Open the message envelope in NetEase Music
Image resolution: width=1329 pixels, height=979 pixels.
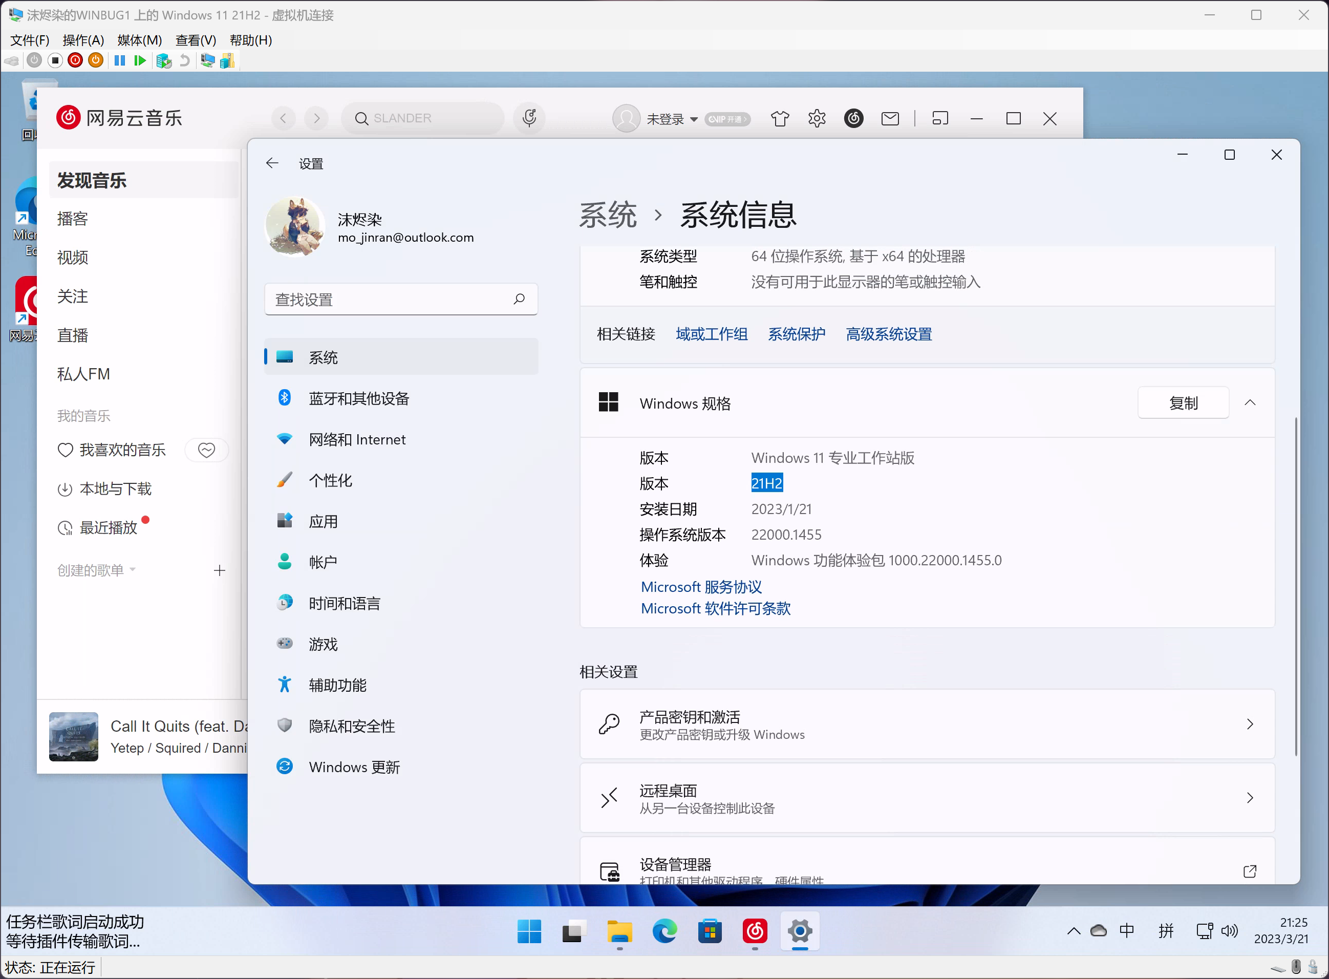pos(890,118)
